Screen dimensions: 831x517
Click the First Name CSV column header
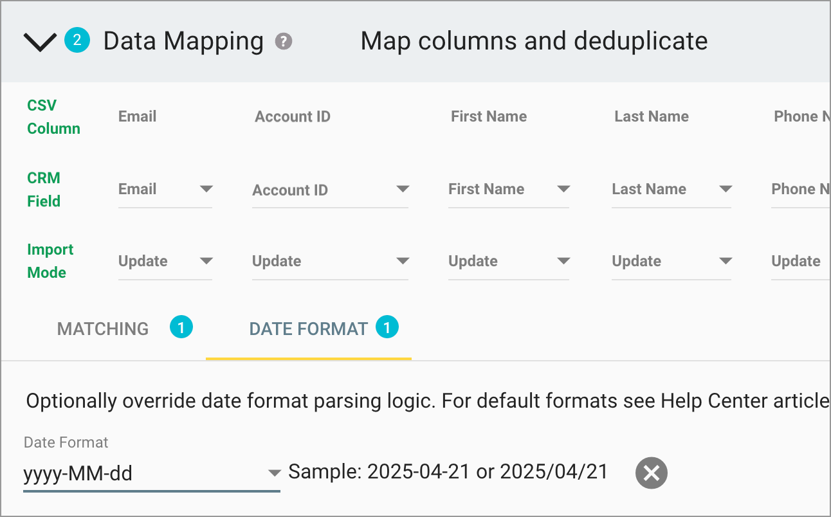489,116
